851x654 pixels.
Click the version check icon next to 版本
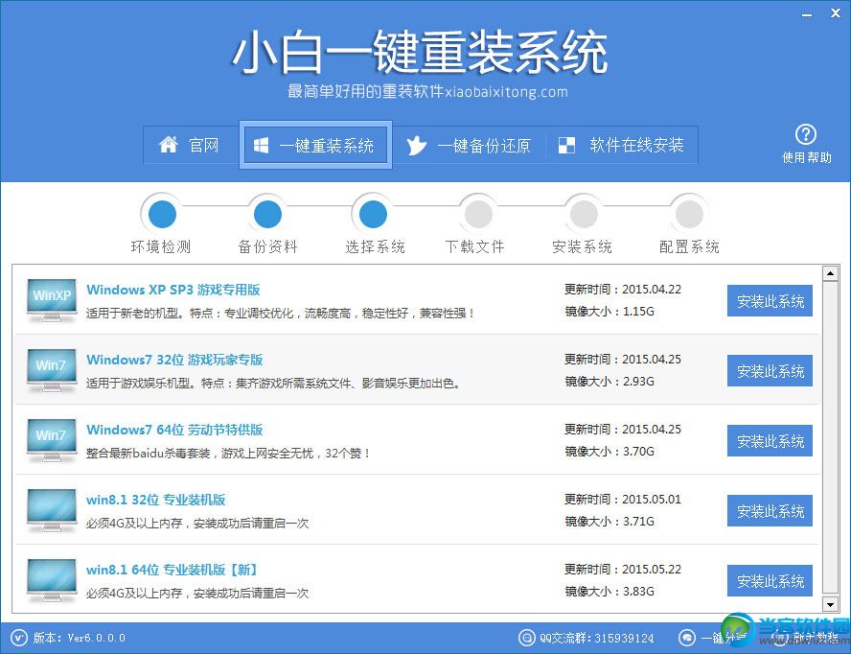tap(18, 638)
